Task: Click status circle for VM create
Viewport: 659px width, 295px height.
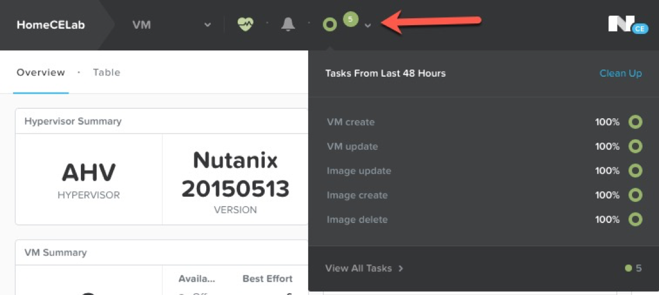Action: pyautogui.click(x=636, y=122)
